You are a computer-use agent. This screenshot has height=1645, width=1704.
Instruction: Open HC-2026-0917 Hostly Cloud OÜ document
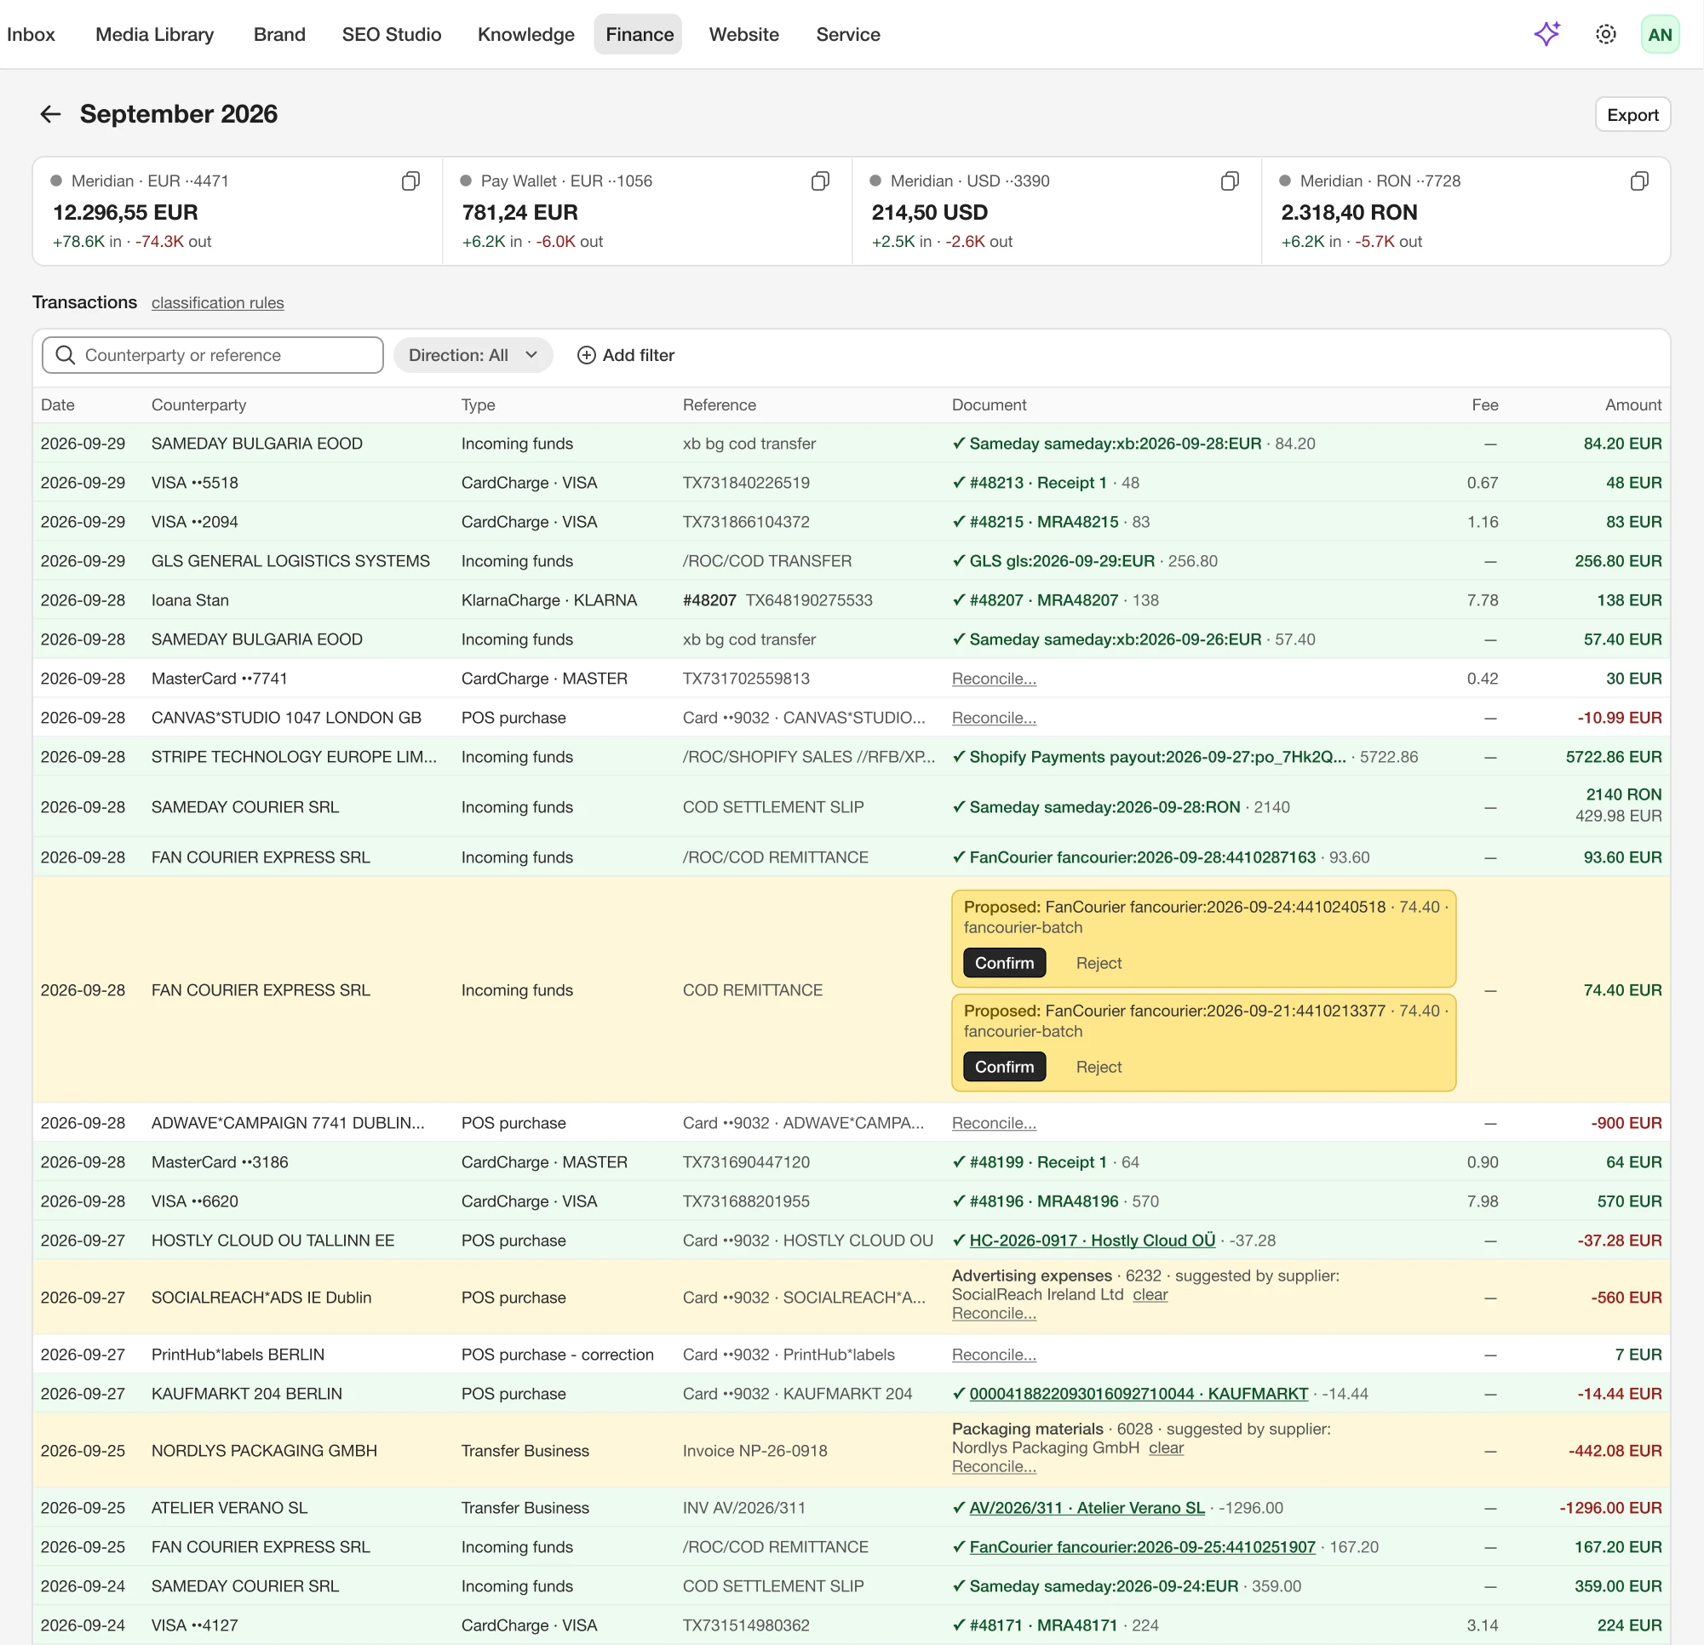(1092, 1240)
